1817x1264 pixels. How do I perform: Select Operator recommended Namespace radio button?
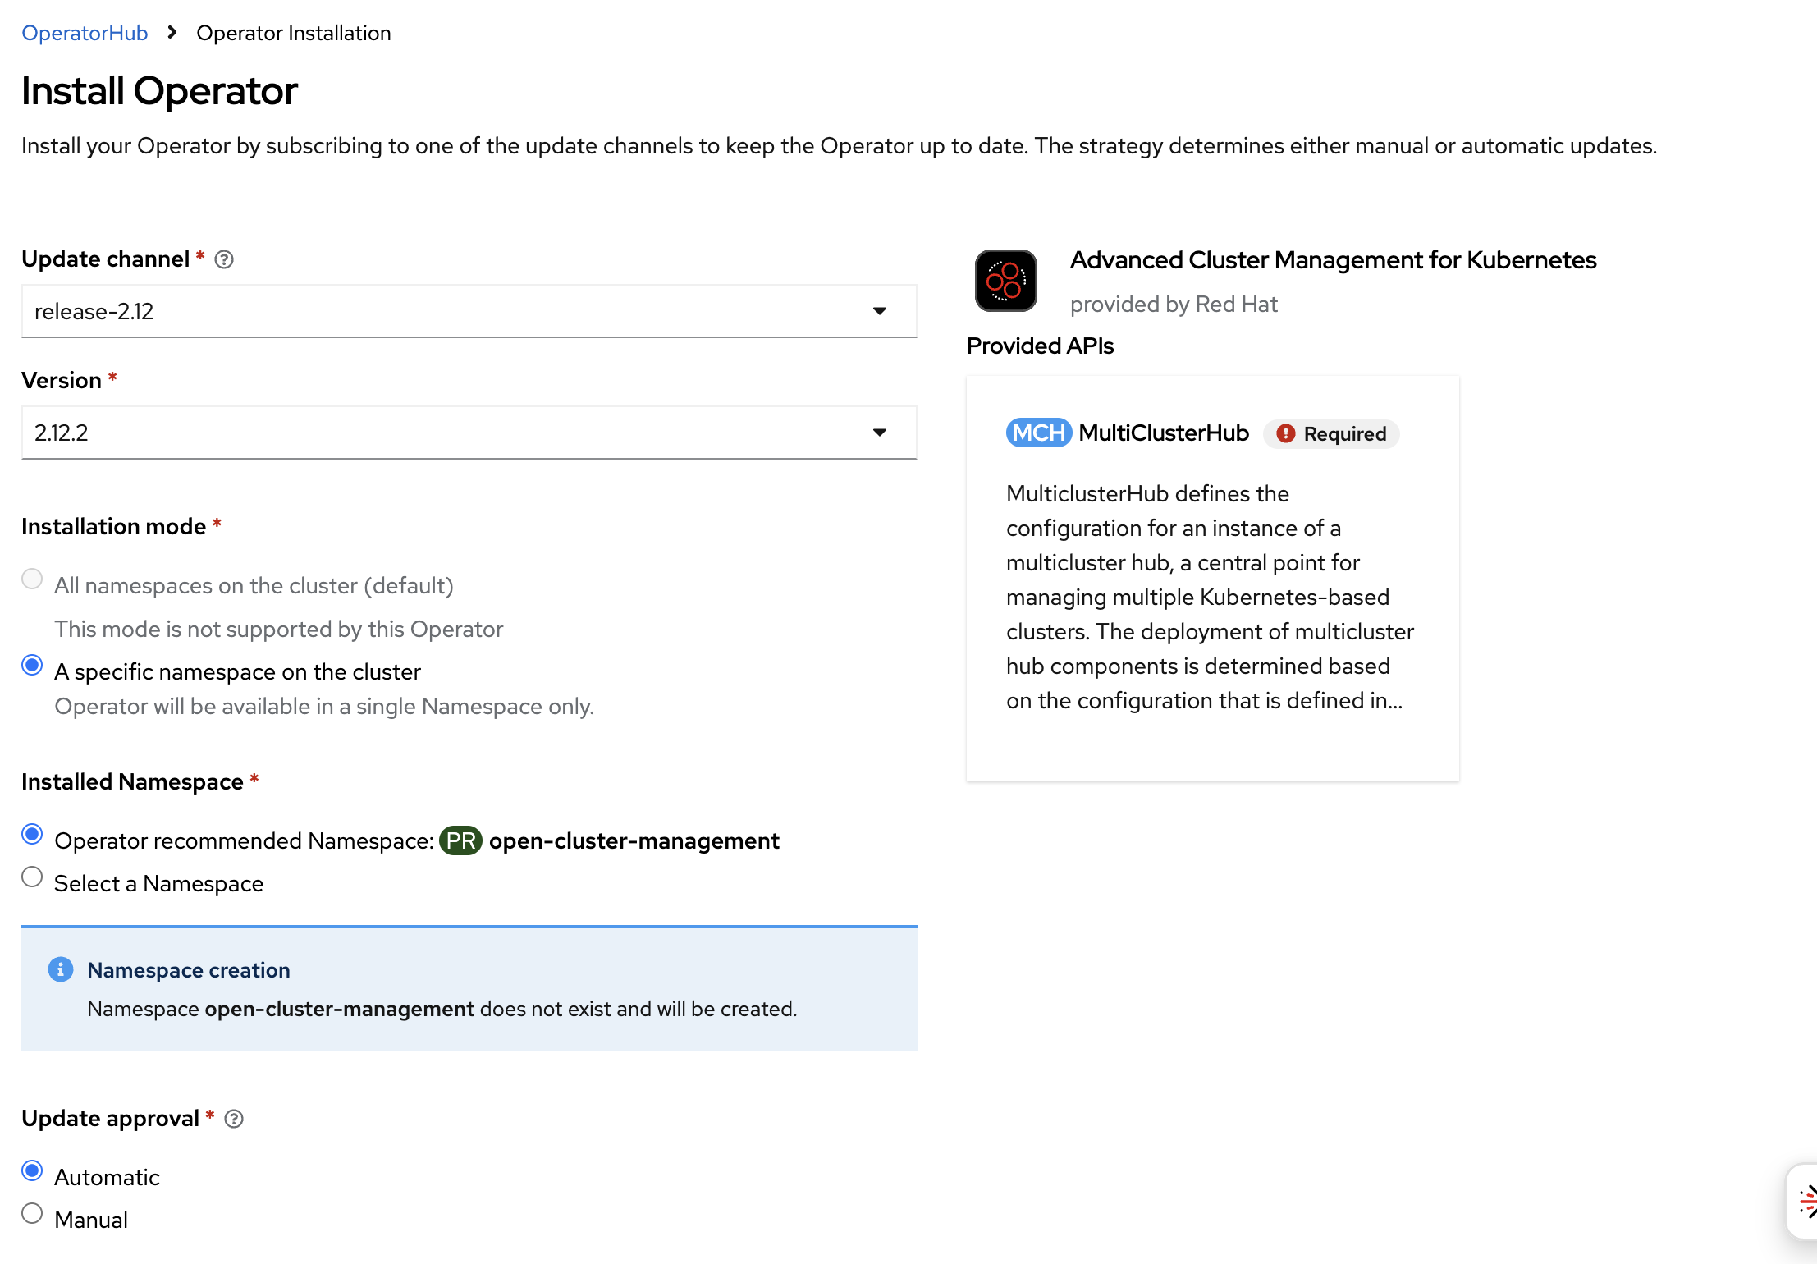coord(32,834)
